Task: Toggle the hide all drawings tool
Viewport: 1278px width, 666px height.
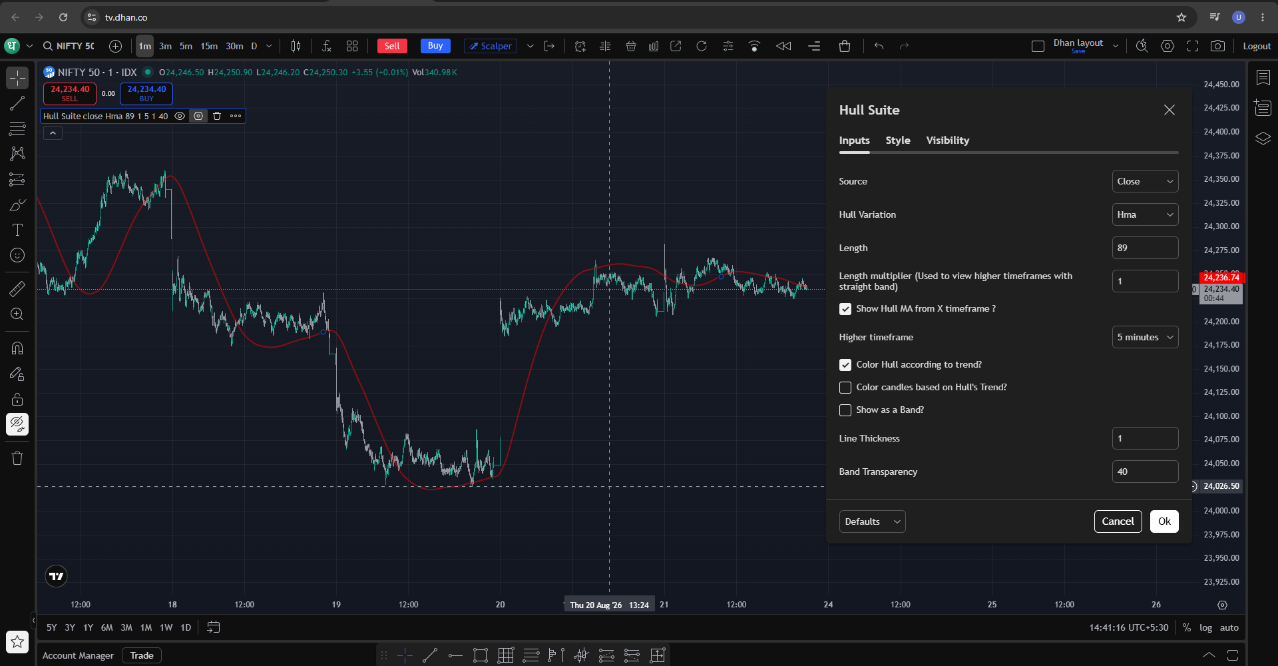Action: point(17,424)
